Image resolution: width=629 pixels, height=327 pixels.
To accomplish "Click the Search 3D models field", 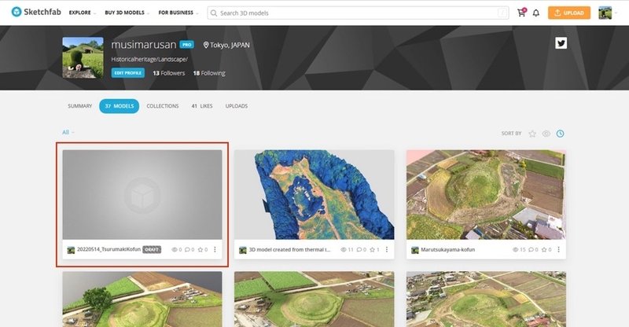I will [x=358, y=13].
